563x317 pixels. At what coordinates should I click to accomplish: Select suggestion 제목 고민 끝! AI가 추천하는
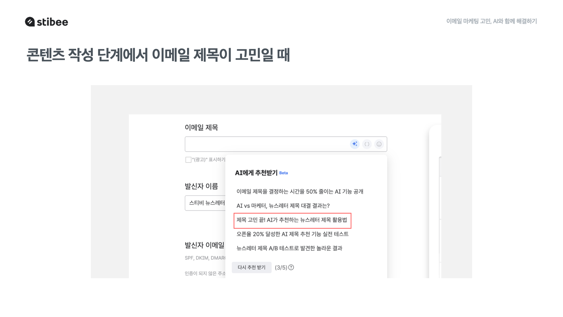292,220
